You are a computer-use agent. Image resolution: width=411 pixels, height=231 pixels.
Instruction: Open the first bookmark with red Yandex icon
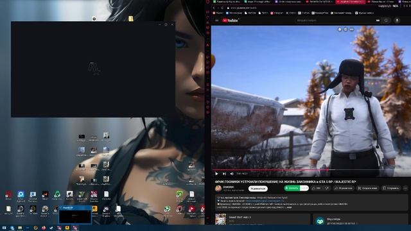point(218,13)
